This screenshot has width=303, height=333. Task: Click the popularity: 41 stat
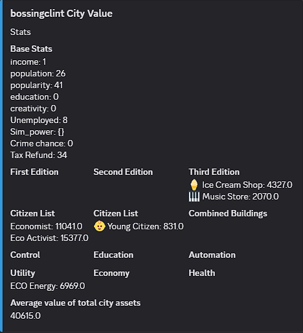click(36, 86)
